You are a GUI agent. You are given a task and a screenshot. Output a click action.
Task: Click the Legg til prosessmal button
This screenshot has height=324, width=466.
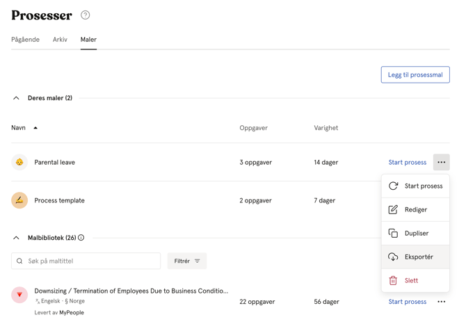415,74
